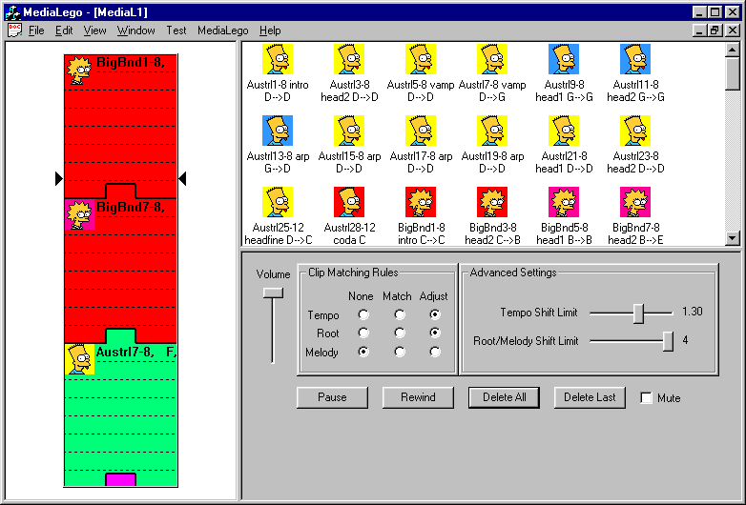Click the Delete Last button

590,397
